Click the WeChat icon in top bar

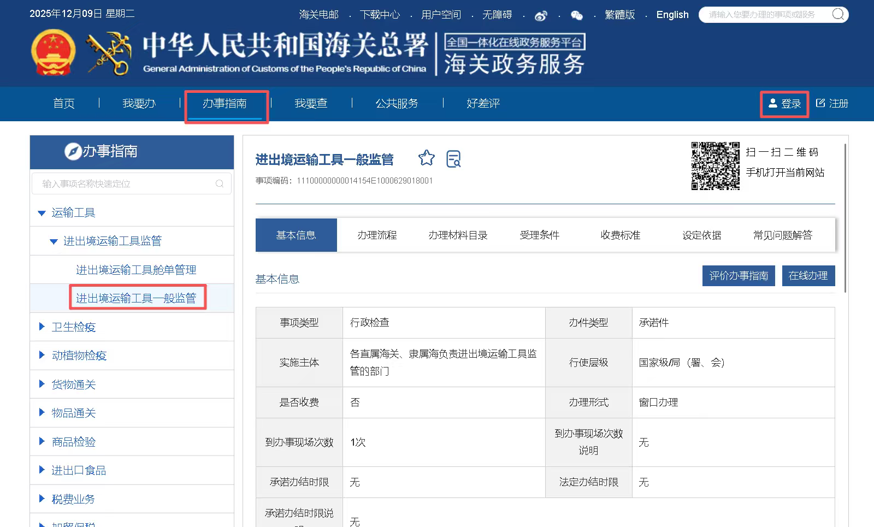(x=576, y=15)
